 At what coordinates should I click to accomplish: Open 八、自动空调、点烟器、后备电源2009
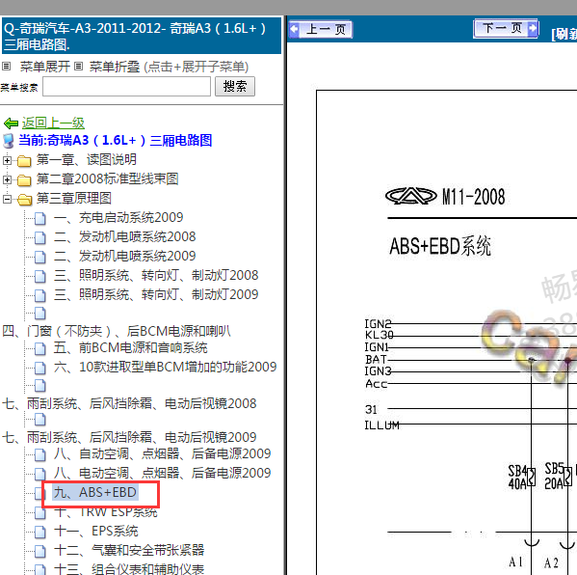[162, 453]
